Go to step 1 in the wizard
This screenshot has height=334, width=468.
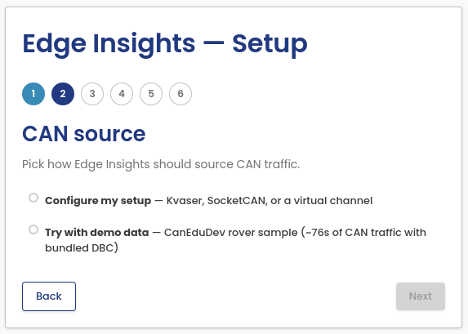(33, 94)
